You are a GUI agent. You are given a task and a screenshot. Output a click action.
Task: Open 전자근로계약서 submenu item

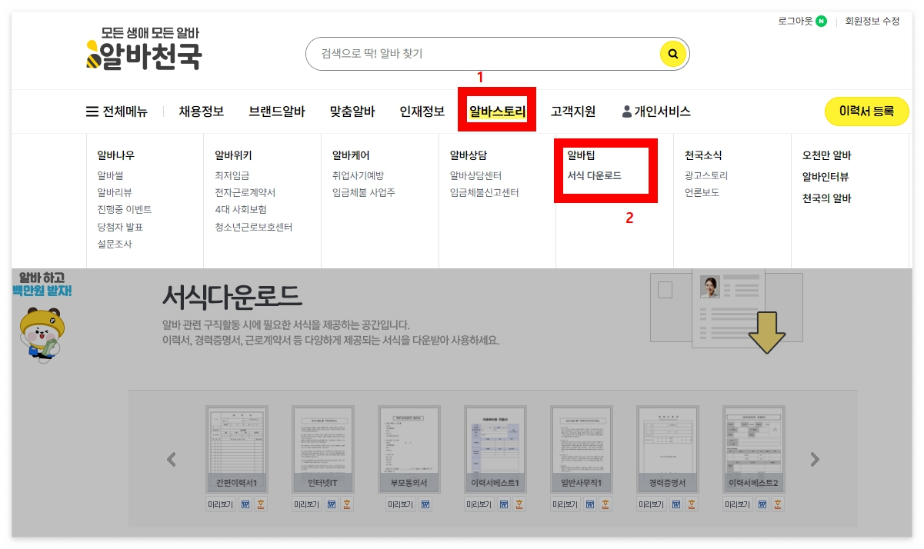point(245,193)
